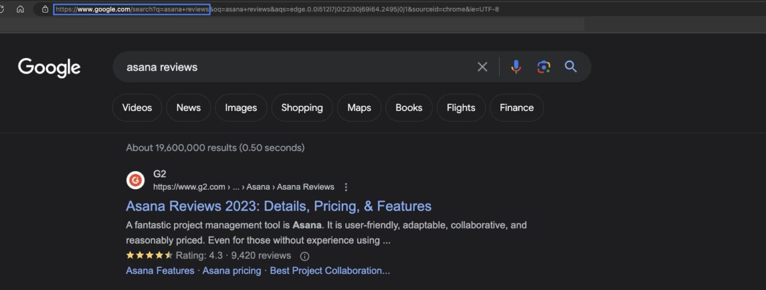The width and height of the screenshot is (766, 290).
Task: Click the magnifying glass search icon
Action: coord(571,67)
